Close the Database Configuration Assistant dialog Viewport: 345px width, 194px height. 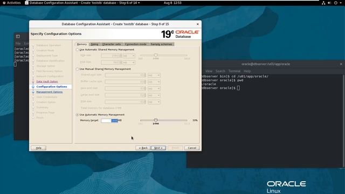click(x=198, y=24)
